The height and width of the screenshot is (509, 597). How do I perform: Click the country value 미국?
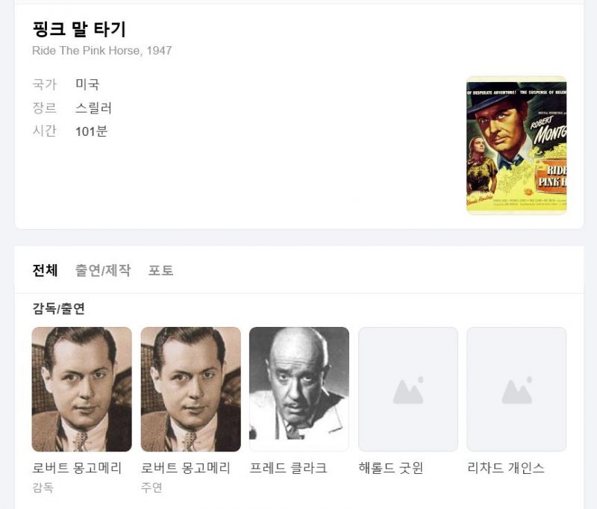coord(87,84)
